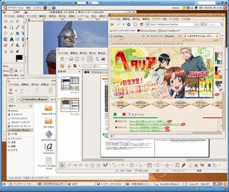
Task: Expand the Latest Headlines feed dropdown
Action: pos(169,31)
